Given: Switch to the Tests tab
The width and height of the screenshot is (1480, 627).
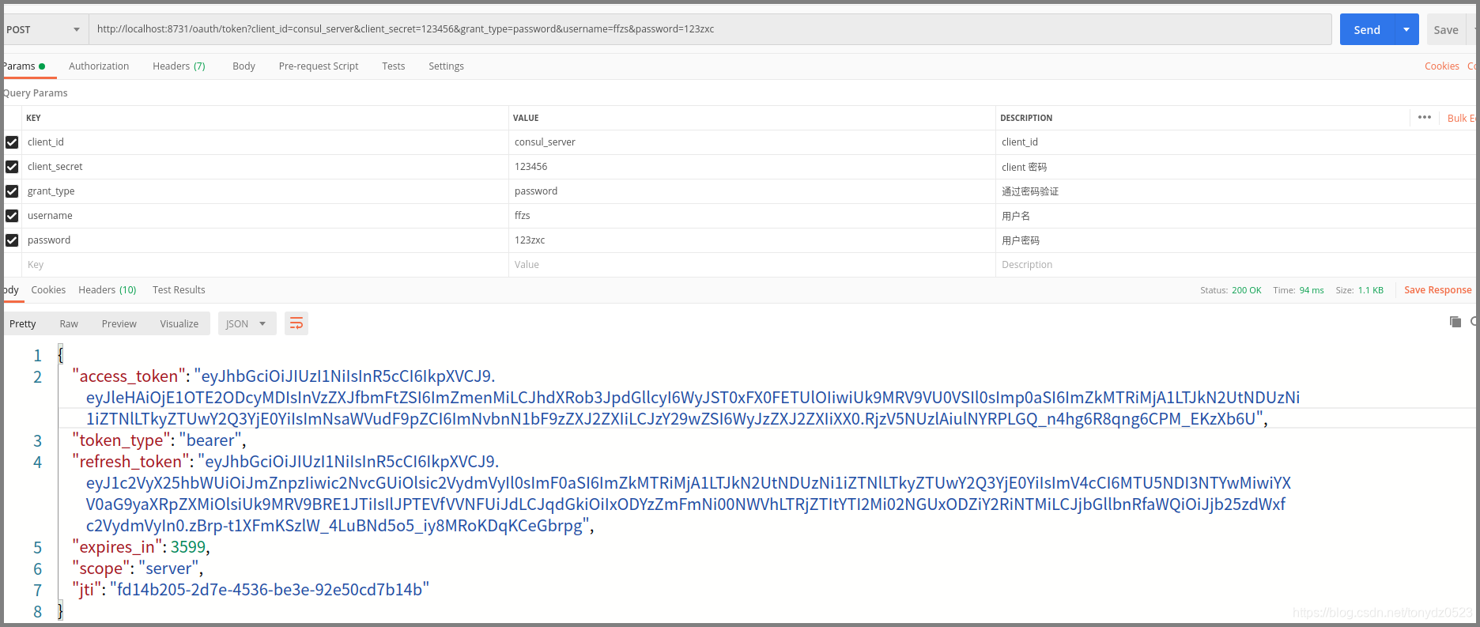Looking at the screenshot, I should [393, 66].
